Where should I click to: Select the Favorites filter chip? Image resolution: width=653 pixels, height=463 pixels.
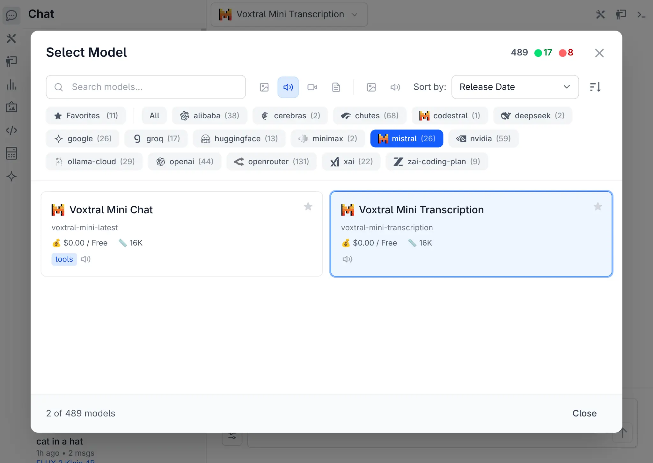pos(86,116)
